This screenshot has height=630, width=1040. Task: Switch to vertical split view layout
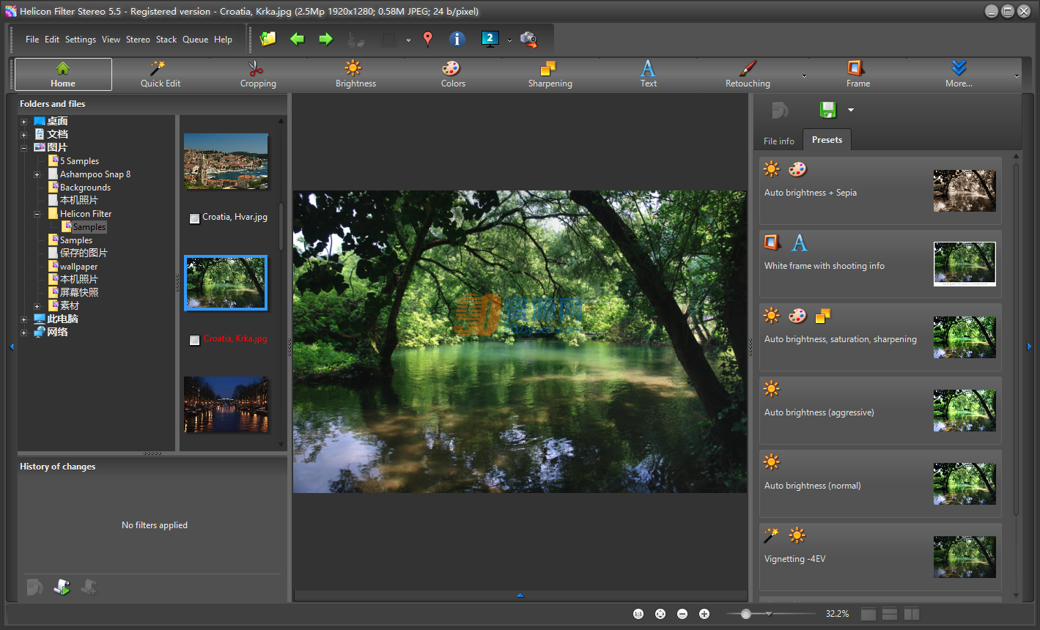tap(912, 614)
